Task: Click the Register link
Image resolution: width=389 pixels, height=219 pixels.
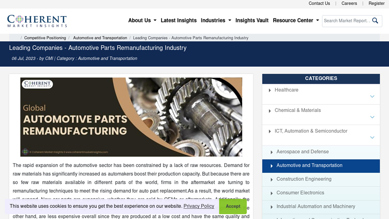Action: [376, 3]
